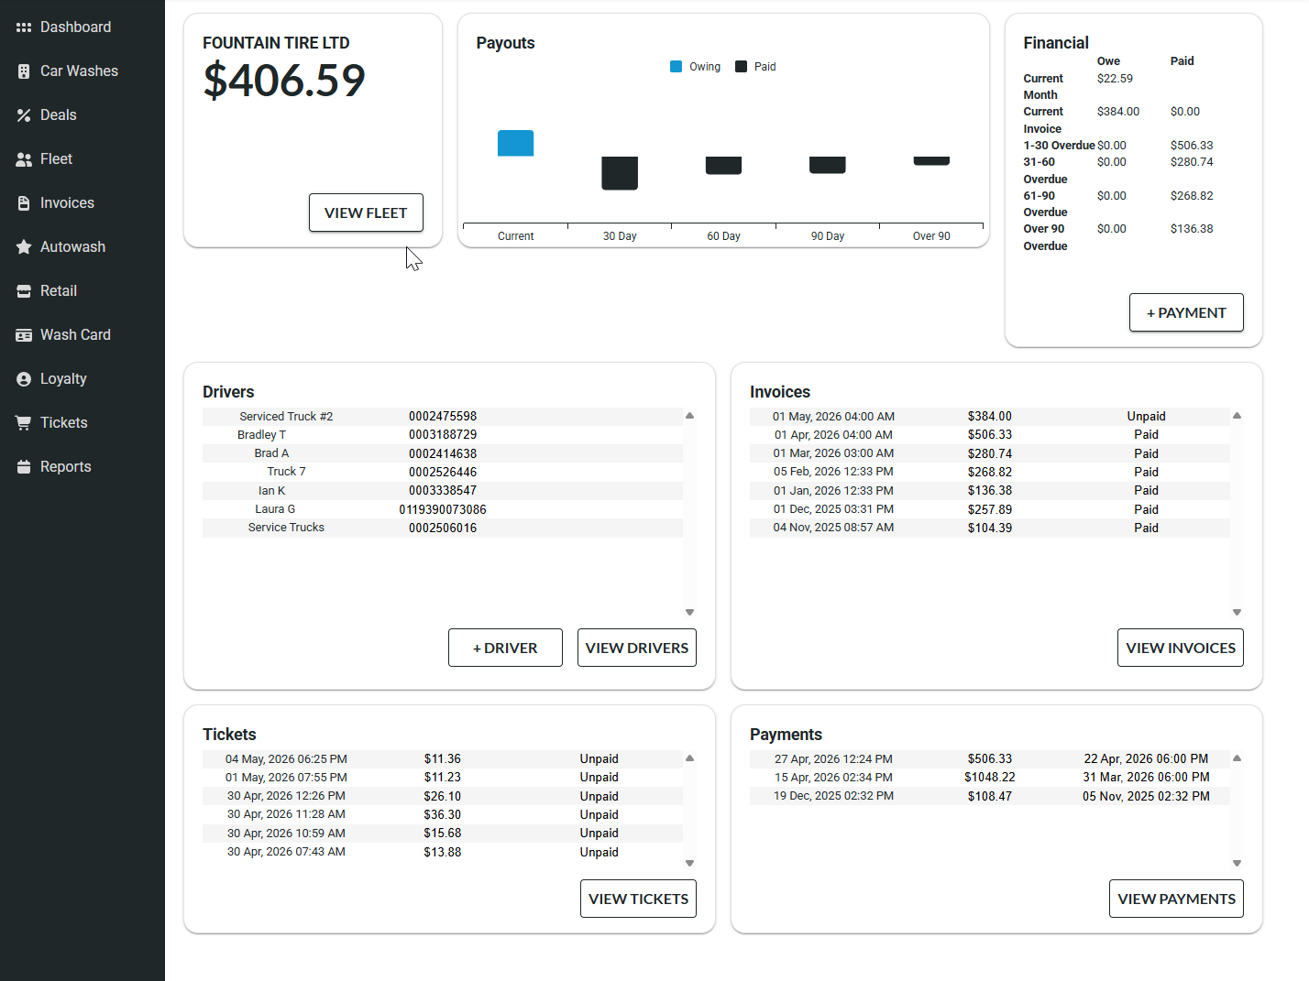1309x981 pixels.
Task: Click the Autowash star icon
Action: pos(24,247)
